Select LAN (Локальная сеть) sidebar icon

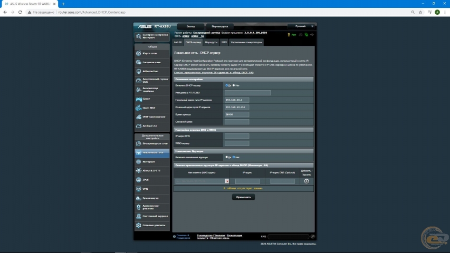139,153
